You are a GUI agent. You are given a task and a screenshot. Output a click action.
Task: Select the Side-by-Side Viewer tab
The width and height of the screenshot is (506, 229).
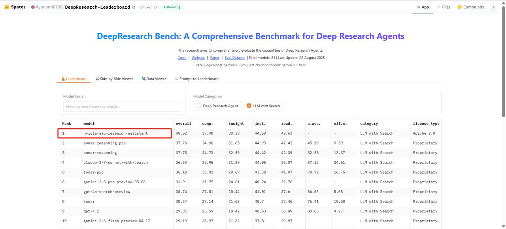point(114,79)
